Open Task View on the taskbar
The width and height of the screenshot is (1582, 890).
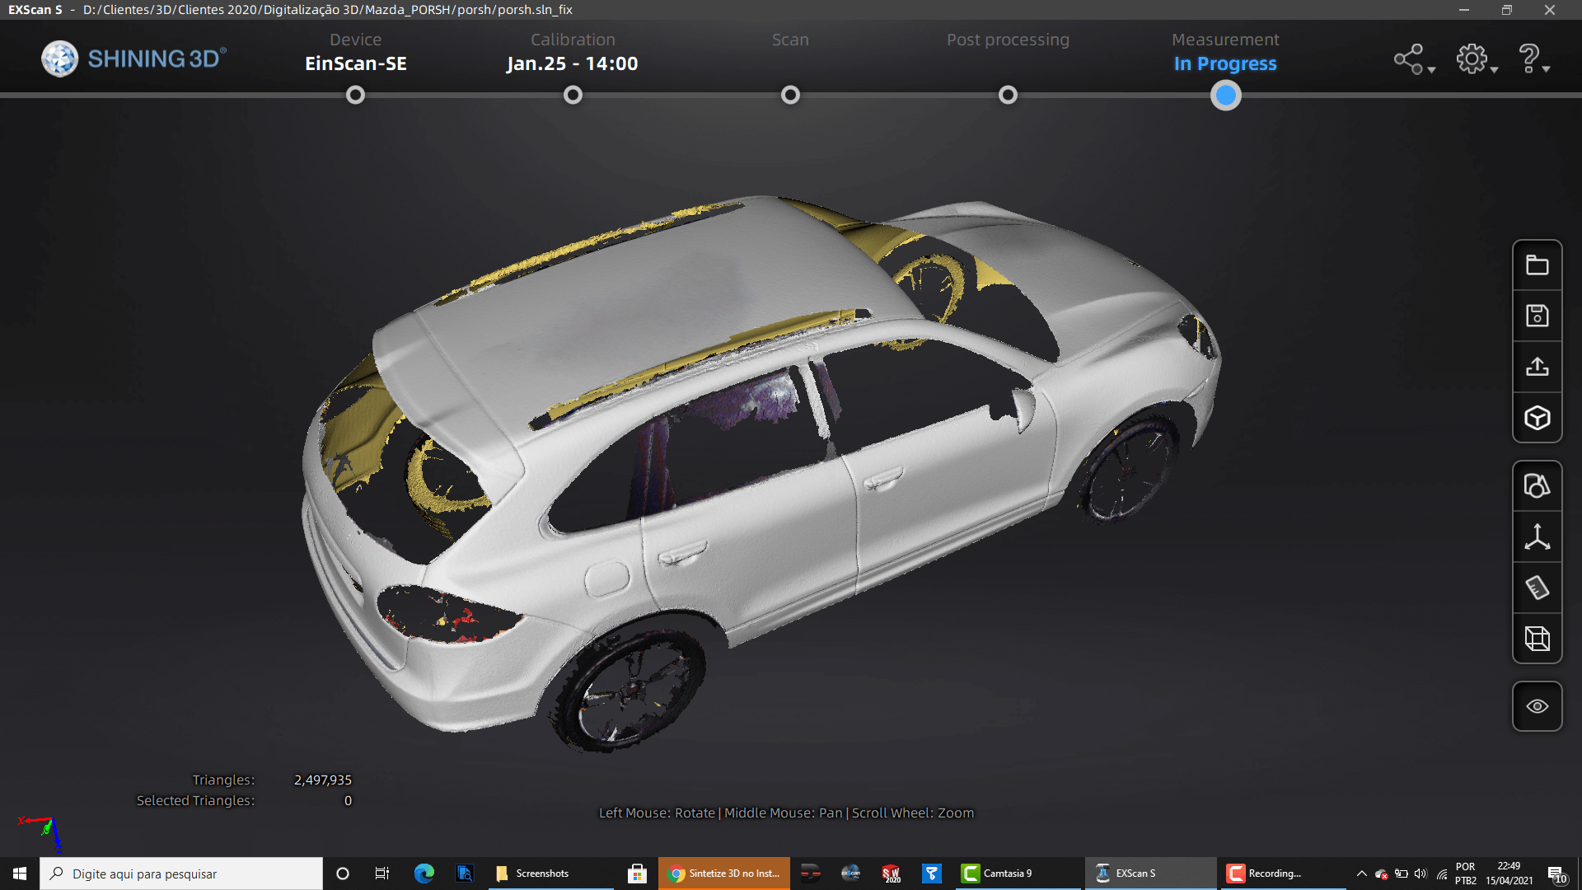pos(381,874)
